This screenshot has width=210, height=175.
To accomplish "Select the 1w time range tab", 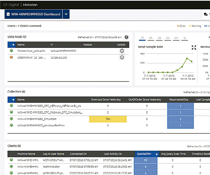I will 168,38.
